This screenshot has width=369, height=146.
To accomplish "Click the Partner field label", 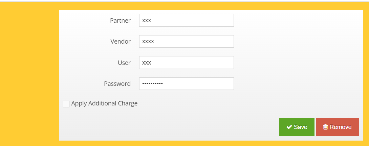I will pos(120,21).
